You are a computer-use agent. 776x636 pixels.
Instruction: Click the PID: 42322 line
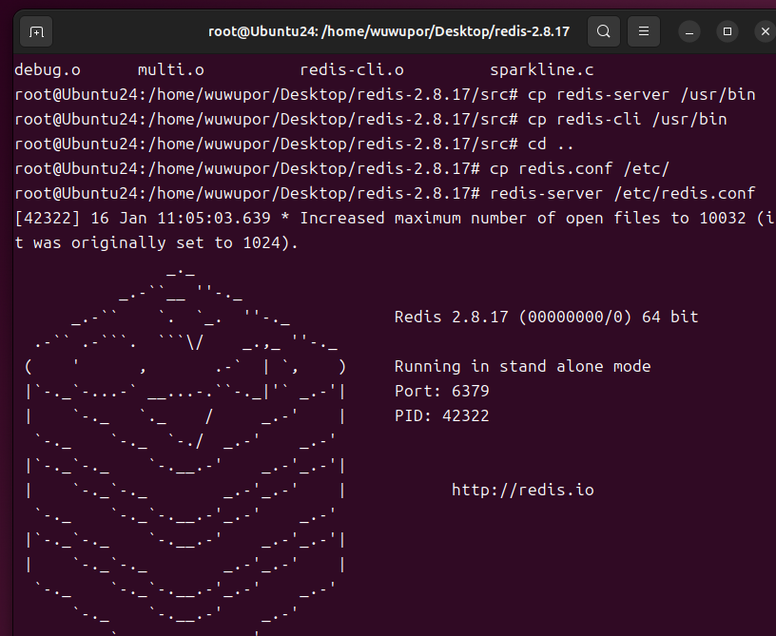click(x=441, y=416)
